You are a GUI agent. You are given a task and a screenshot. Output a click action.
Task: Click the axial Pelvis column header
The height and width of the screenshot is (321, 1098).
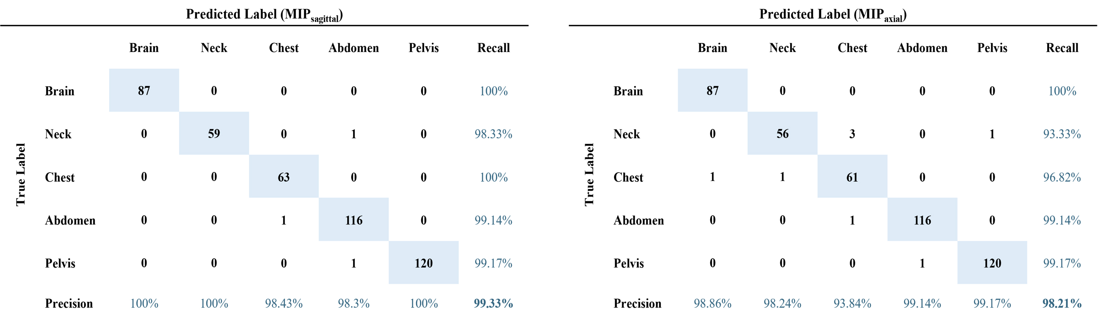992,48
